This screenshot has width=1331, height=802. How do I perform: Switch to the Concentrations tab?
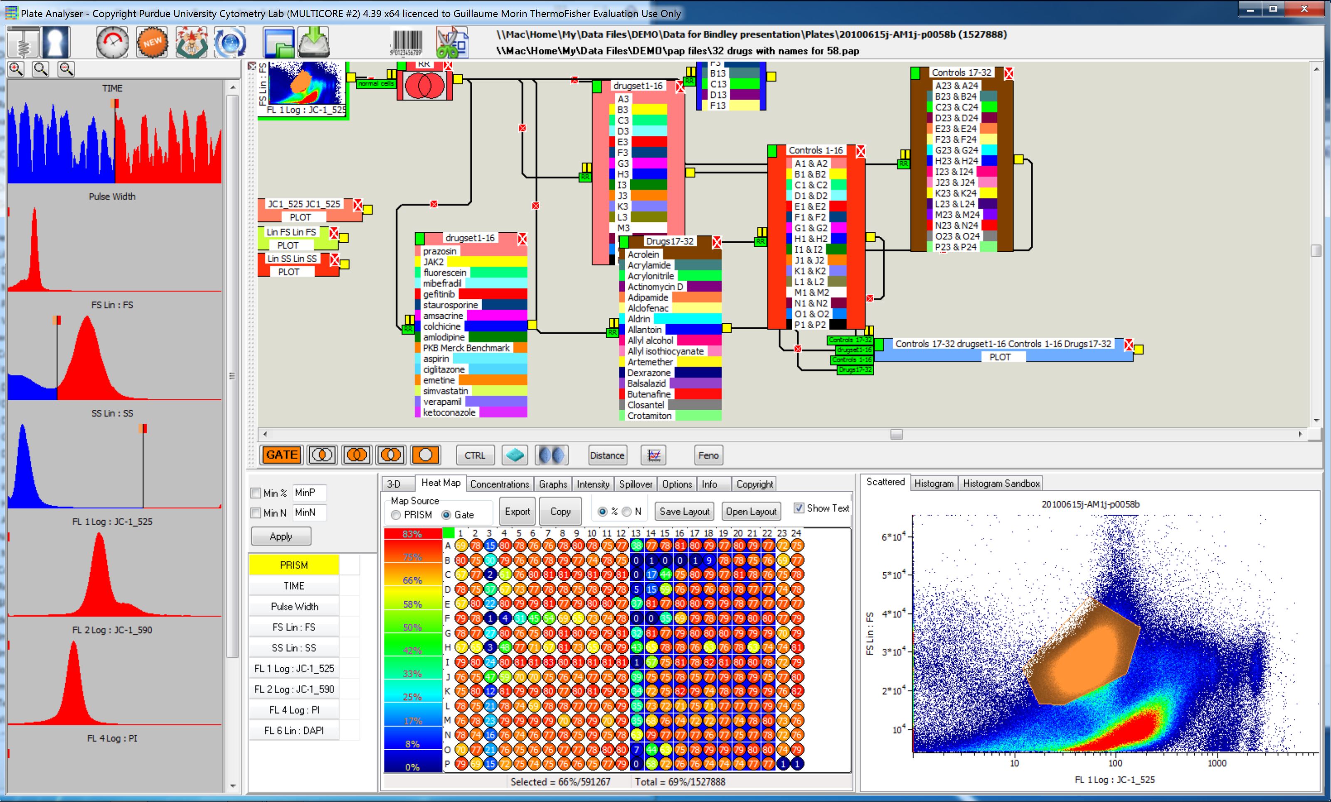point(499,484)
